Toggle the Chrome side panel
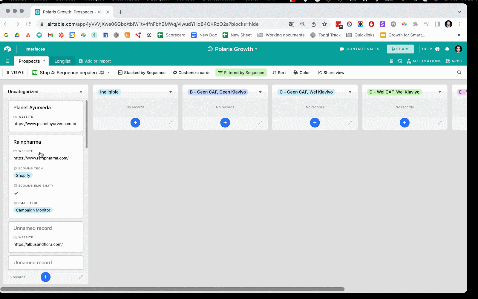Viewport: 478px width, 299px height. pyautogui.click(x=437, y=24)
